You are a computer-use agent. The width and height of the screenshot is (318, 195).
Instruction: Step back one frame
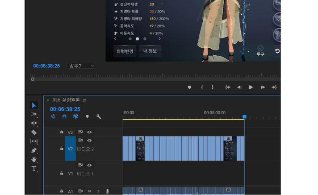coord(239,87)
